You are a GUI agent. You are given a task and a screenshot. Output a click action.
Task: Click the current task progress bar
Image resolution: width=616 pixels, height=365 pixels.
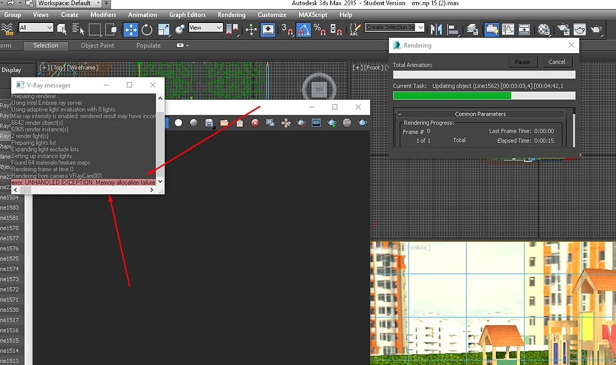[x=484, y=96]
